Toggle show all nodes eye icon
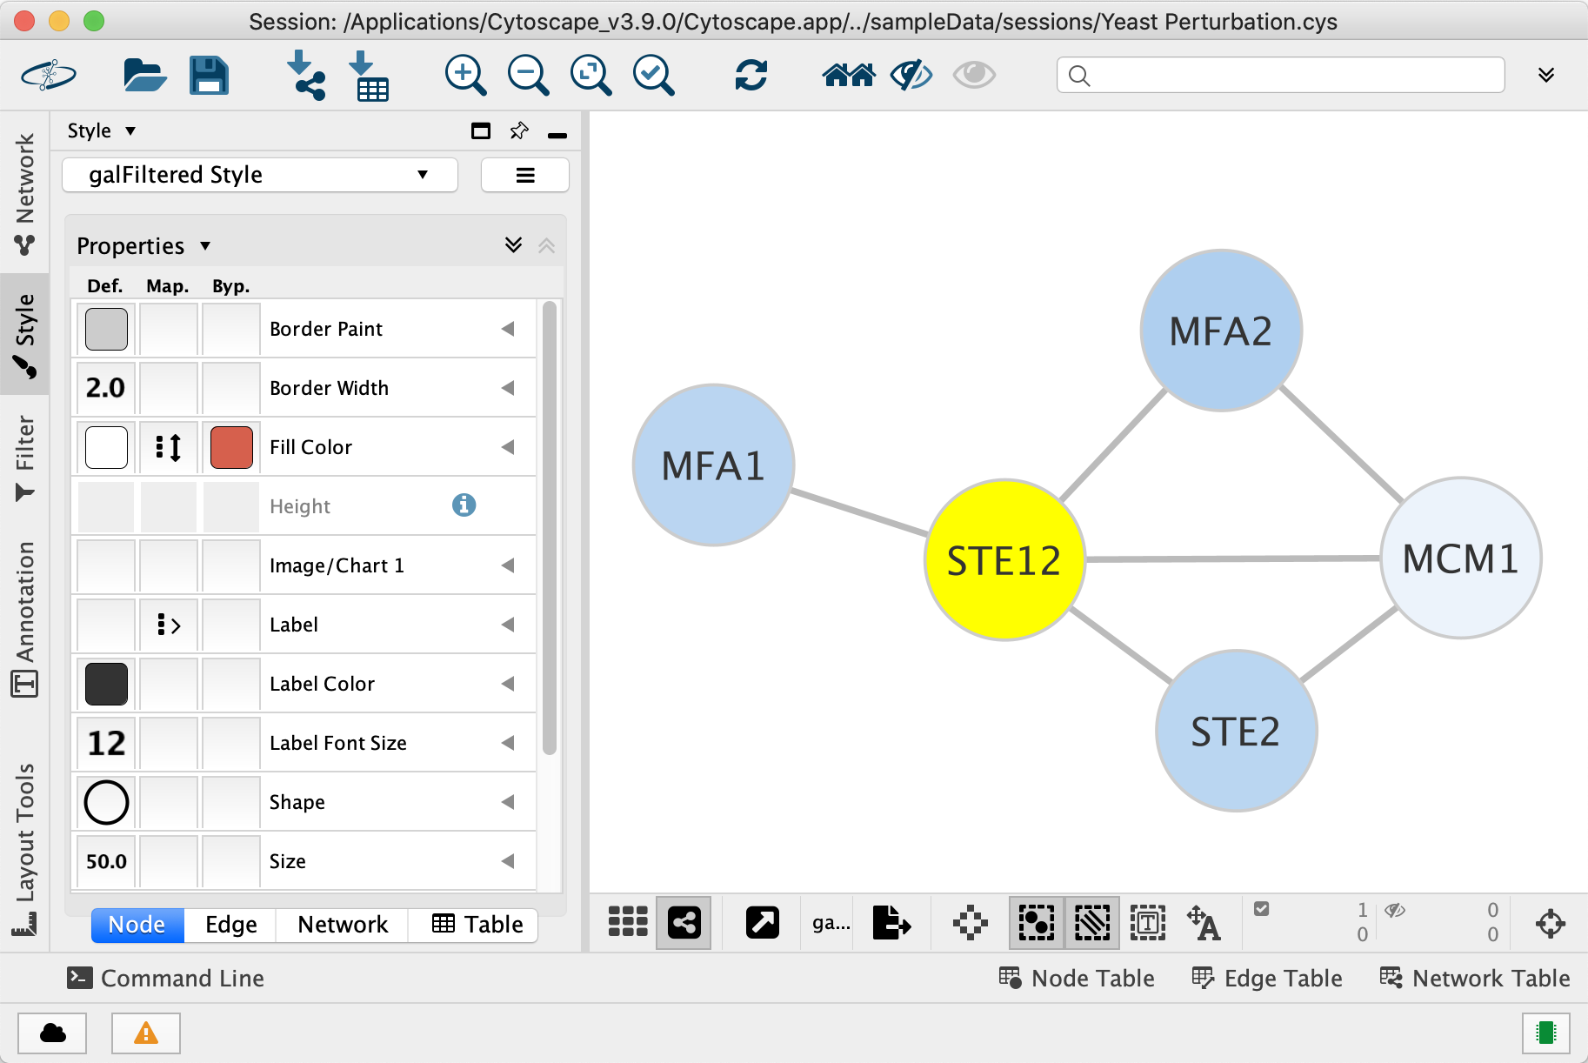The width and height of the screenshot is (1588, 1063). 974,75
